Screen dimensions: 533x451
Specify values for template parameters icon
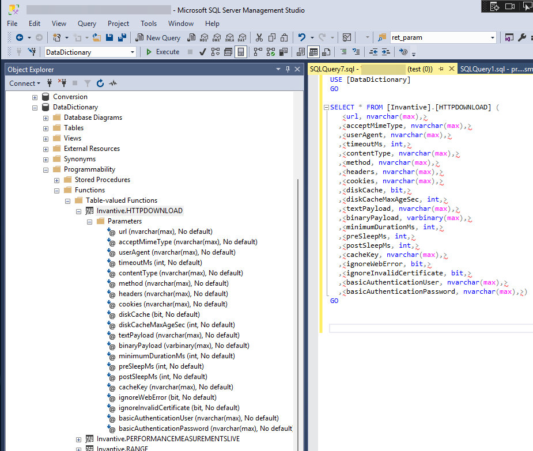click(x=403, y=52)
